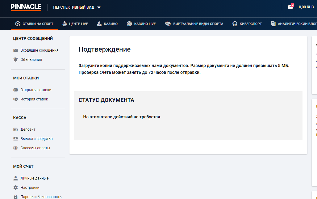Click text 'На этом этапе действий не требуется.'
Screen dimensions: 317x199
pyautogui.click(x=122, y=117)
